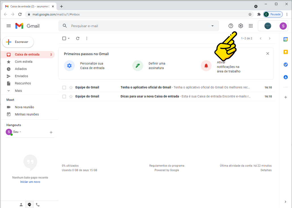Click the Iniciar um novo link
292x208 pixels.
tap(30, 182)
